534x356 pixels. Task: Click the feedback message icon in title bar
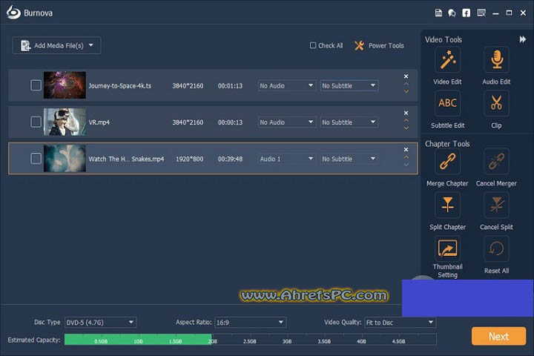coord(481,13)
